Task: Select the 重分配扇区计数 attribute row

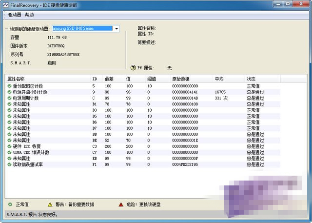Action: pos(143,86)
